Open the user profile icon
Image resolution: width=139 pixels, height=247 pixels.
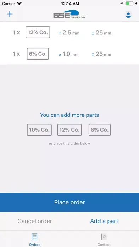pyautogui.click(x=128, y=15)
